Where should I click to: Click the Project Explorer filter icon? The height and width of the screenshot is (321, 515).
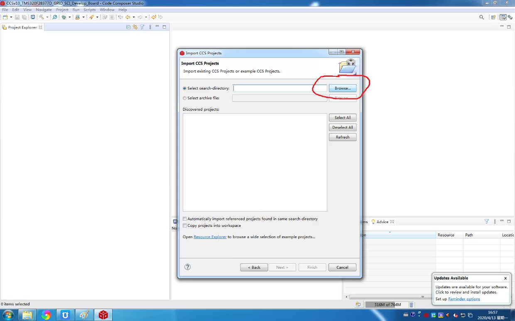(x=142, y=27)
